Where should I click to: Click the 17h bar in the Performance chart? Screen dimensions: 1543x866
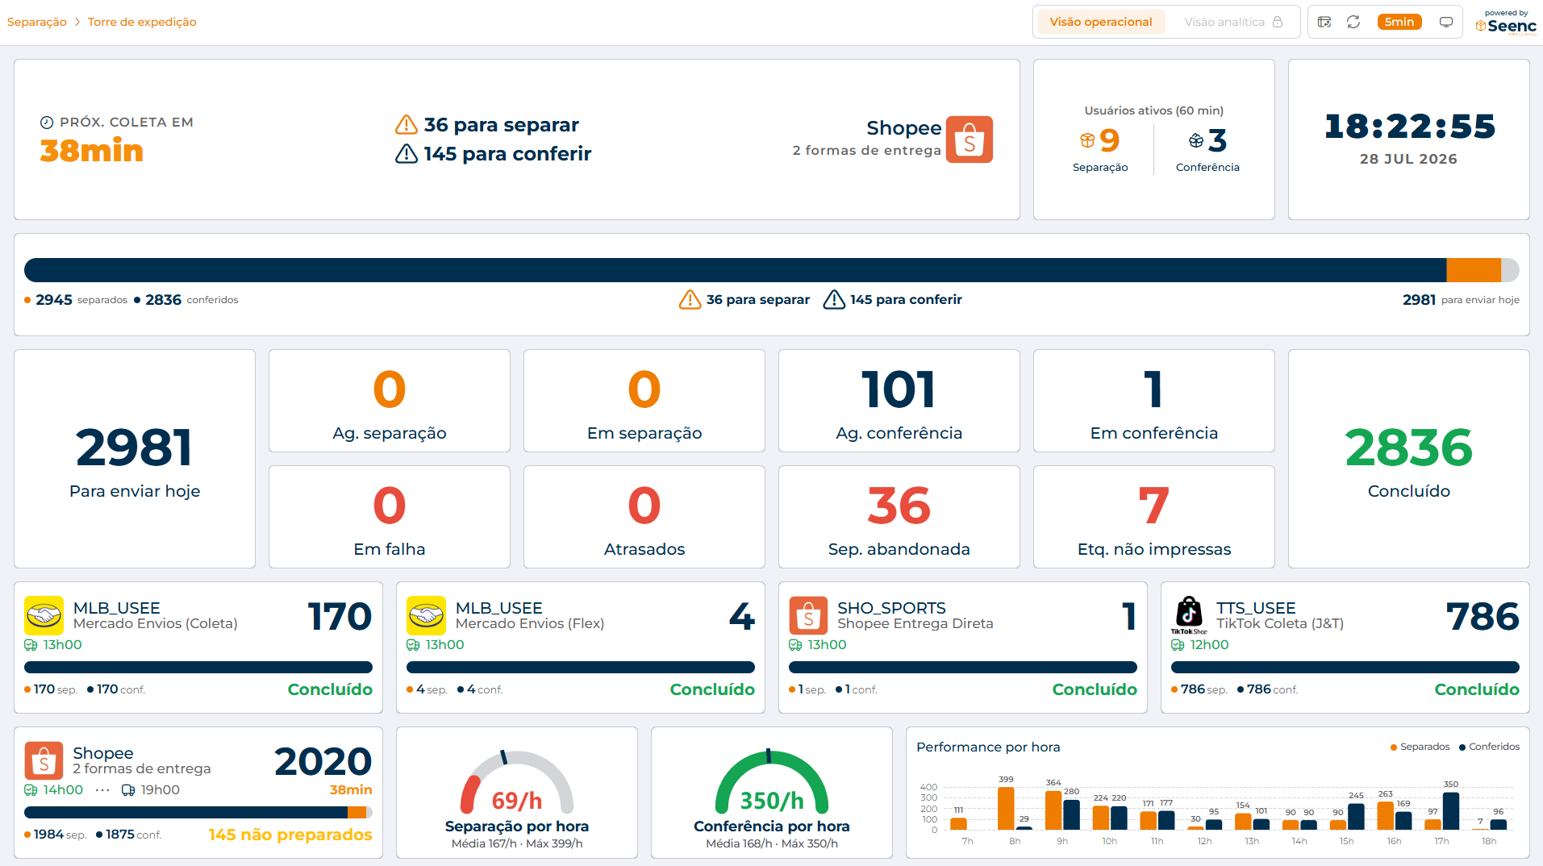coord(1441,810)
